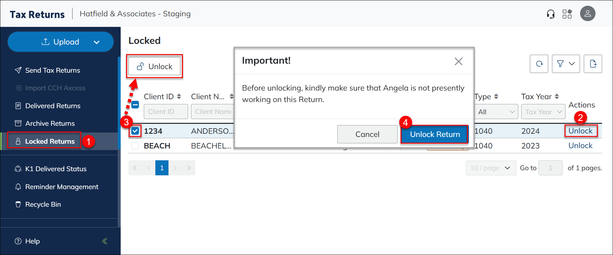
Task: Open the apps grid icon
Action: point(567,14)
